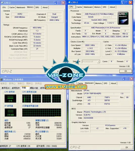Screen dimensions: 135x151
Task: Click CPU-Z icon in memory window title
Action: tap(2, 3)
